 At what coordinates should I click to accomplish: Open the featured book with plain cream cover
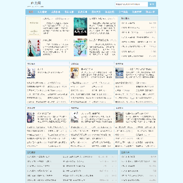click(x=34, y=26)
